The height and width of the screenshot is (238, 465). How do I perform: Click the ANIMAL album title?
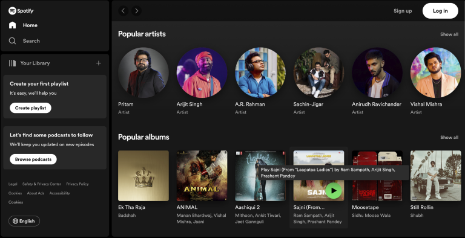187,207
